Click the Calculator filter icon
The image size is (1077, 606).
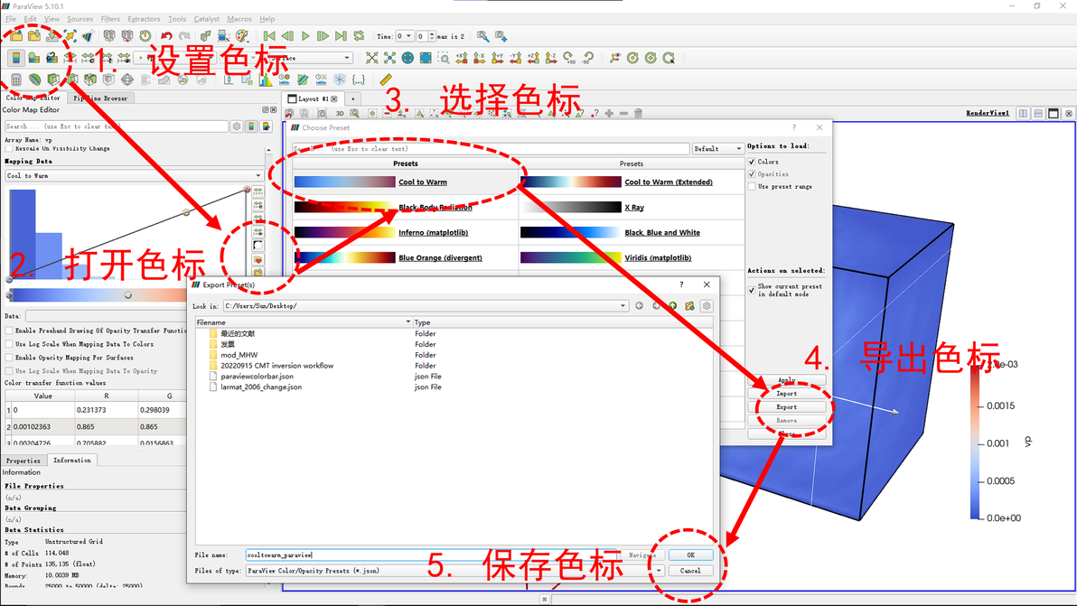click(15, 80)
